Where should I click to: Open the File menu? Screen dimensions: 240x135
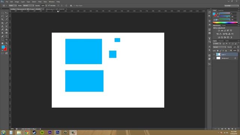point(7,2)
